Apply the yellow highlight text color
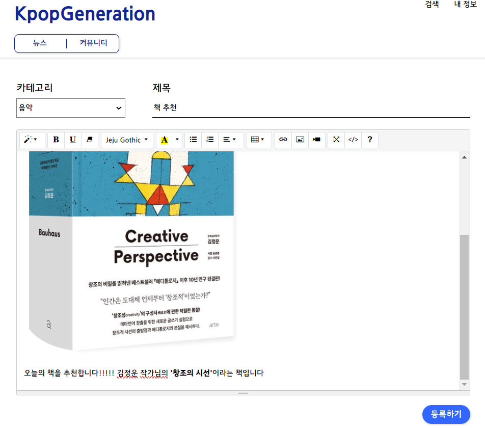The width and height of the screenshot is (485, 428). (x=164, y=140)
